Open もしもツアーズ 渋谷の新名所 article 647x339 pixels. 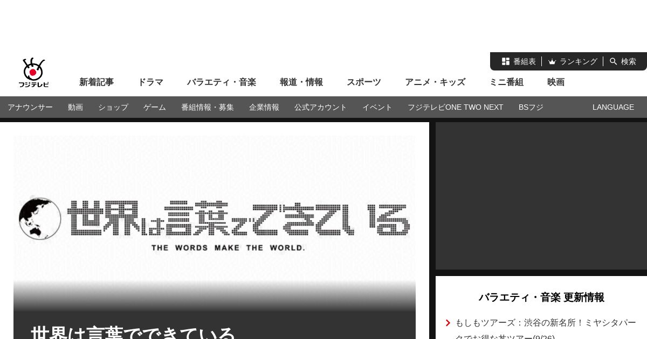(x=546, y=330)
